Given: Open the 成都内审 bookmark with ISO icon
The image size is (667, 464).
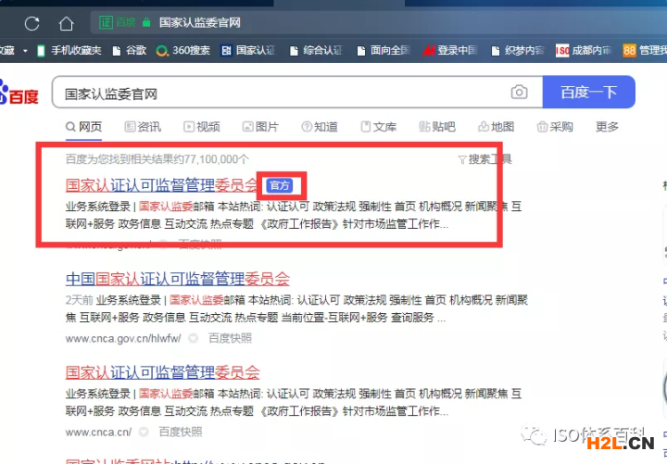Looking at the screenshot, I should point(584,51).
